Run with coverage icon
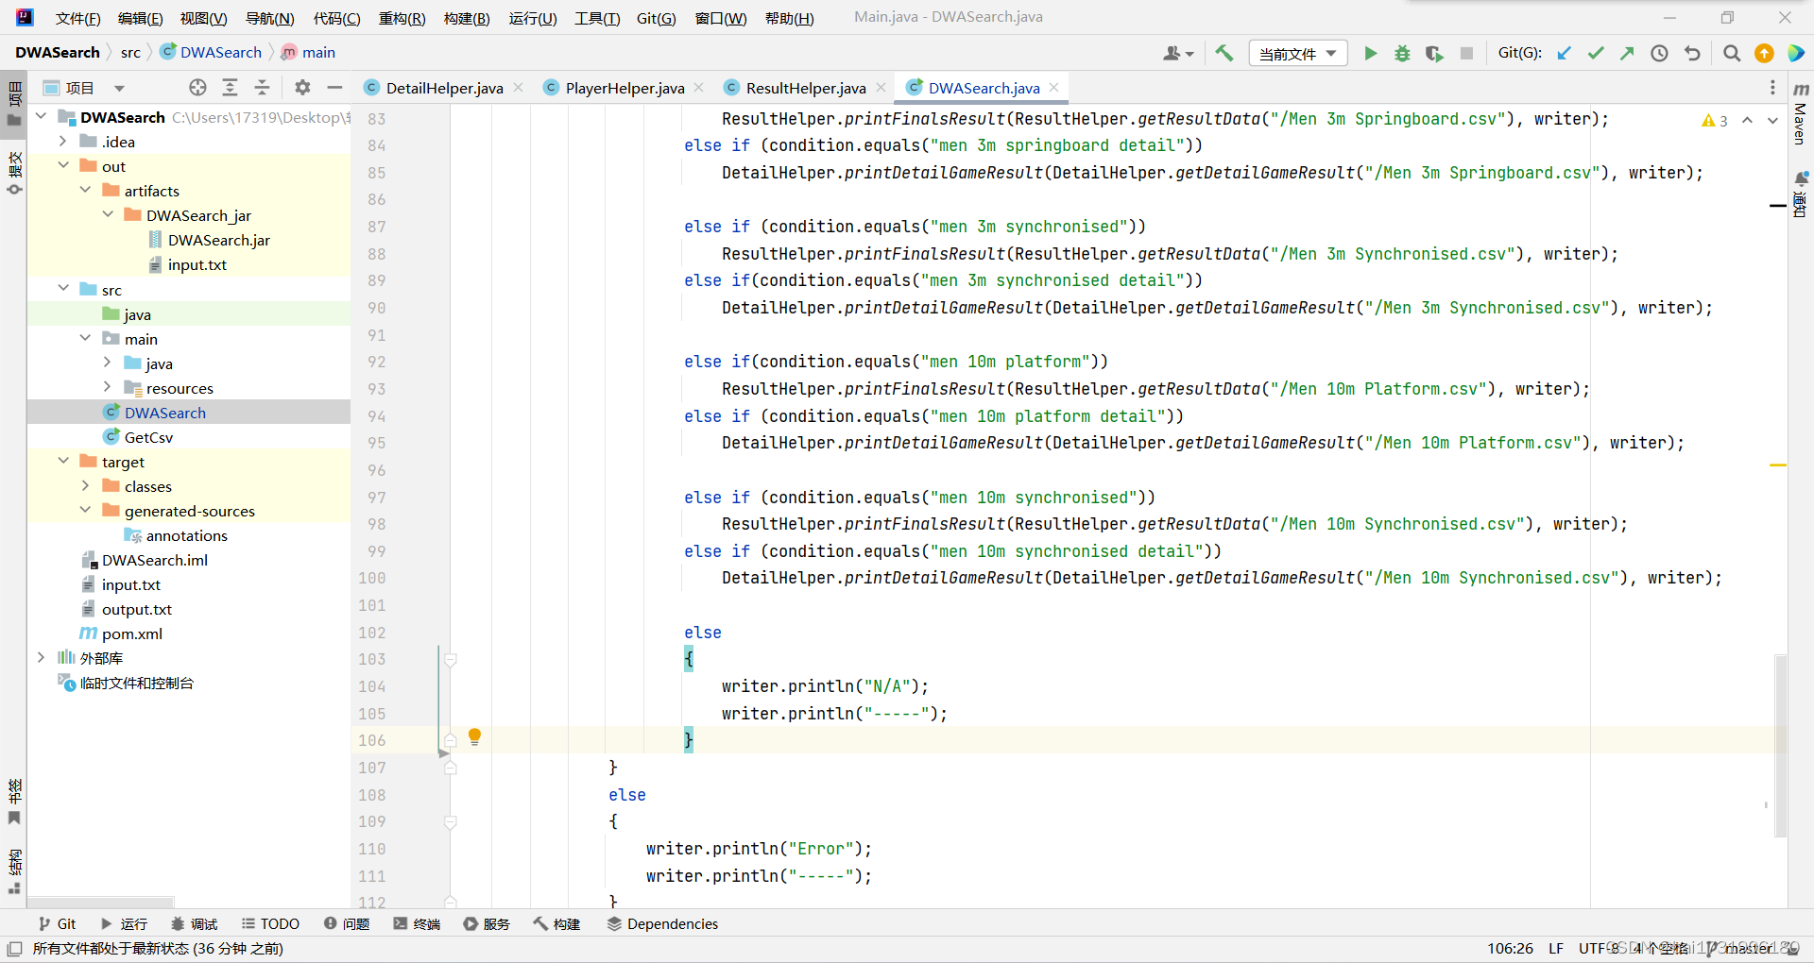1814x963 pixels. (x=1434, y=53)
